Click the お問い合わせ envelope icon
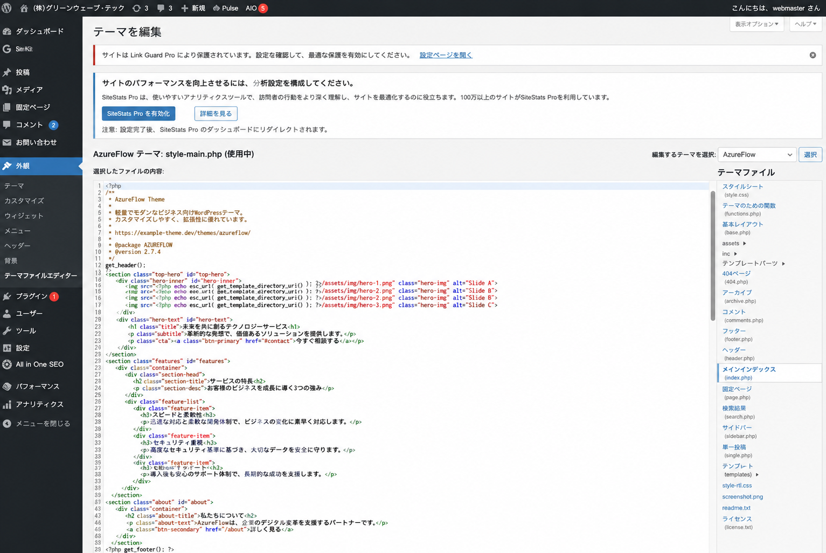 (x=7, y=142)
